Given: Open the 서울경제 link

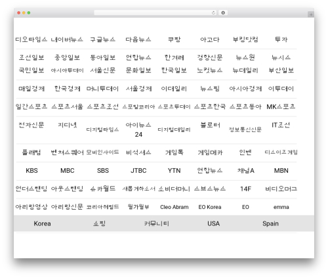Looking at the screenshot, I should pos(138,89).
